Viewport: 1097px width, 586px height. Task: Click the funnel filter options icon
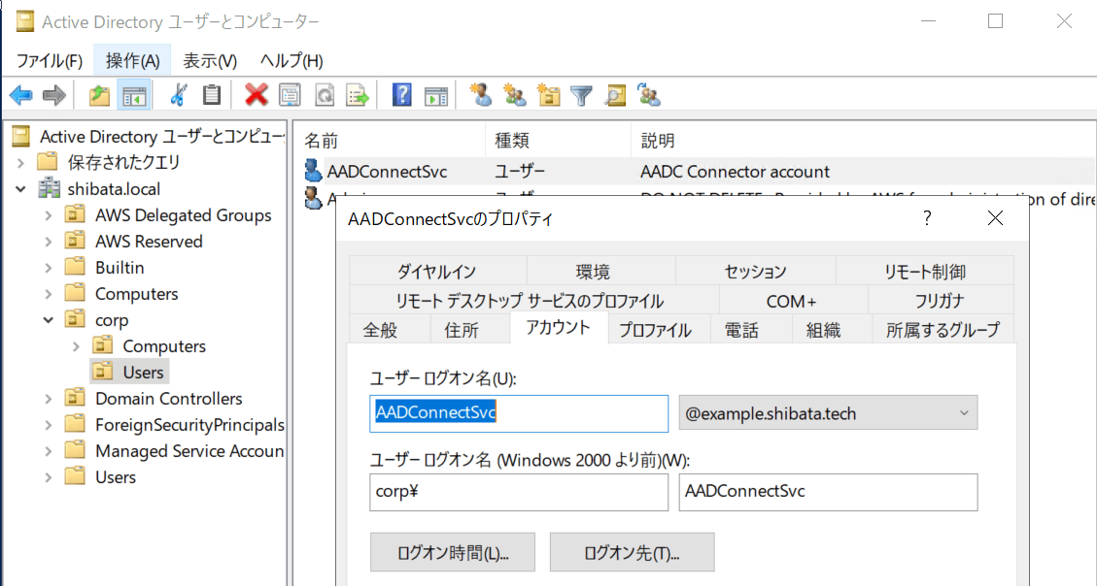(581, 95)
